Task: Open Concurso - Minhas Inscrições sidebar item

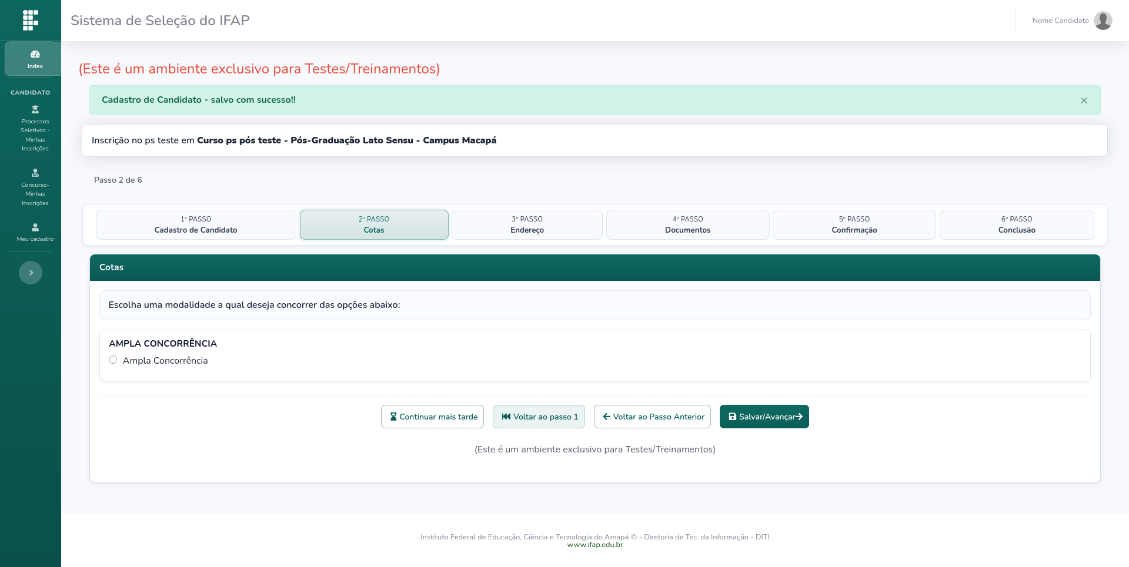Action: coord(35,187)
